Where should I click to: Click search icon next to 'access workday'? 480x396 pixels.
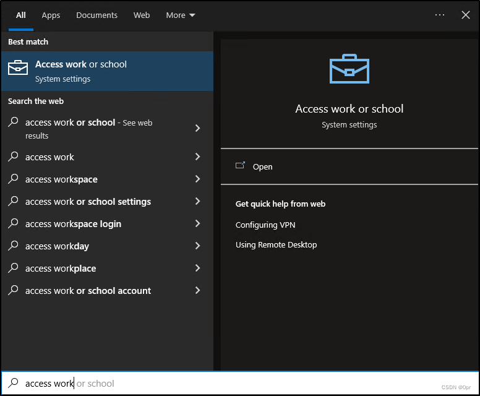point(13,245)
